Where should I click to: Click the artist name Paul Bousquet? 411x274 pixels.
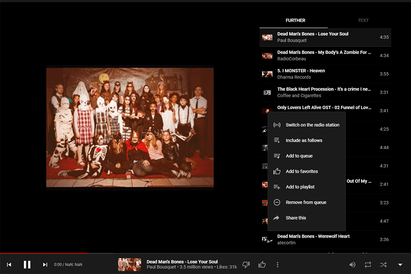tap(159, 267)
